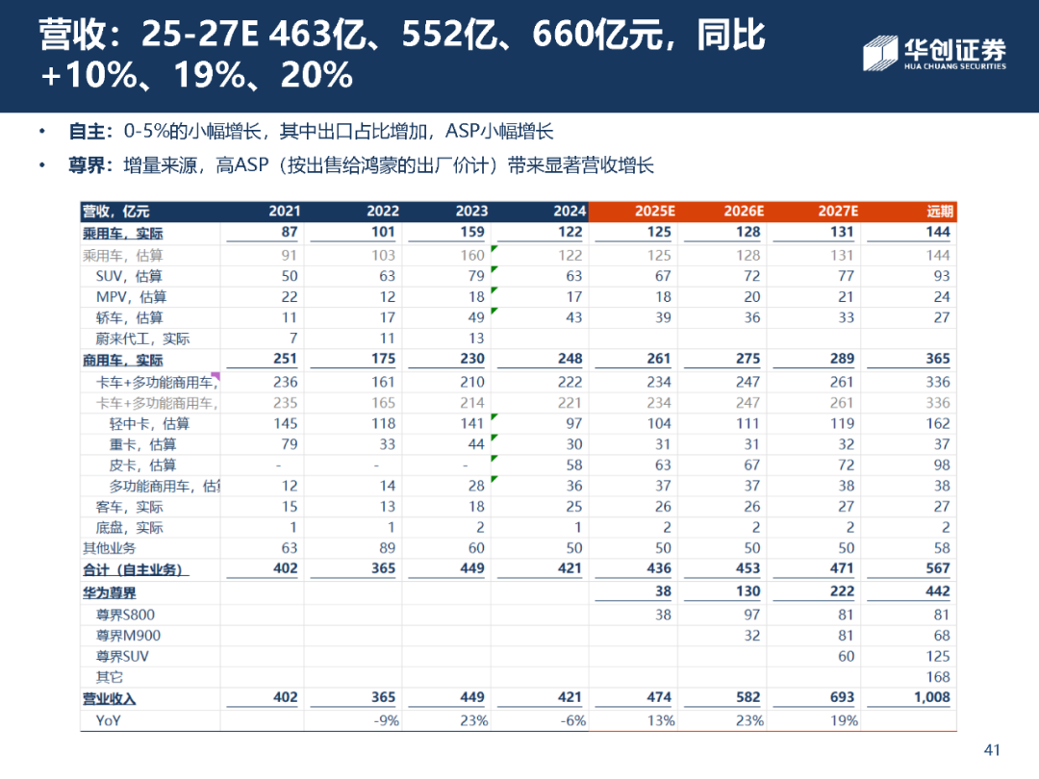Select the 2023 column header
The width and height of the screenshot is (1039, 779).
(471, 212)
